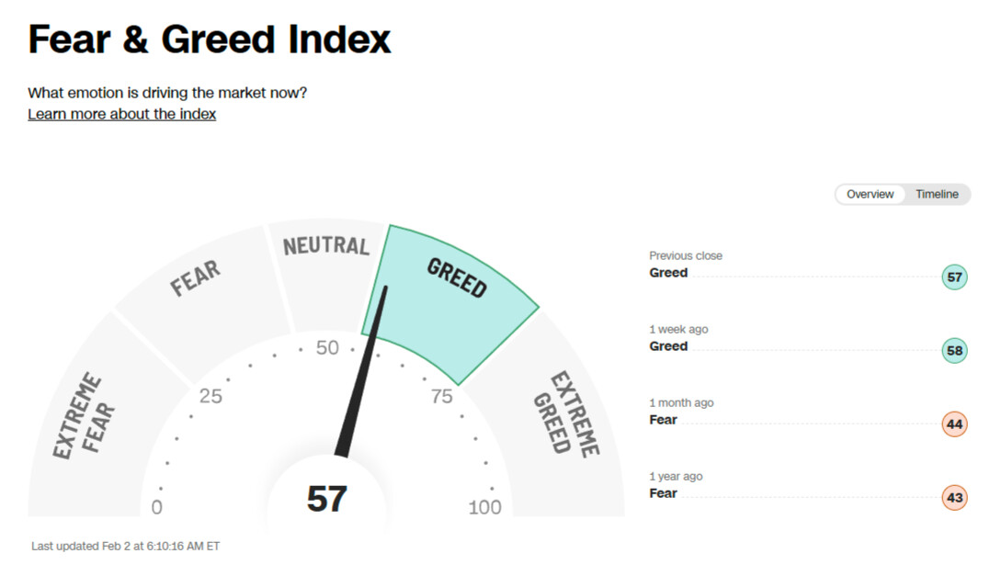The width and height of the screenshot is (1001, 576).
Task: Click the 1 month ago Fear label
Action: pyautogui.click(x=663, y=420)
